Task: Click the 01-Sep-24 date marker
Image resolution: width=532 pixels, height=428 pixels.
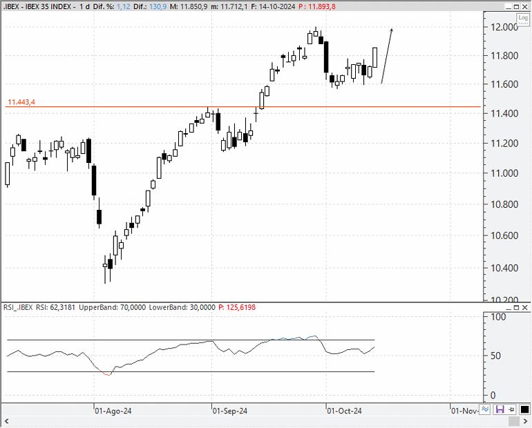Action: tap(229, 411)
